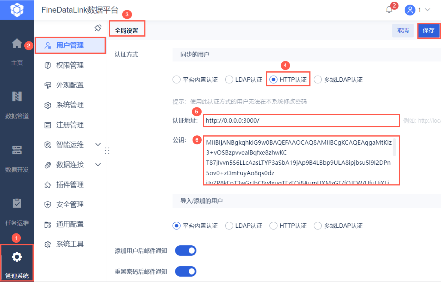Disable 添加用户后邮件通知 toggle
Viewport: 441px width, 282px height.
[186, 250]
